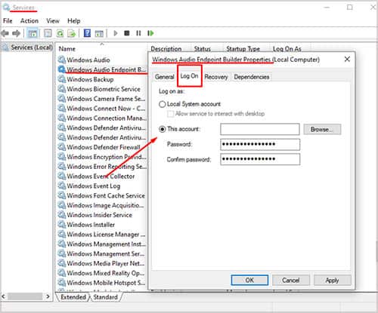Click the gear icon beside Windows Insider Service

tap(61, 214)
